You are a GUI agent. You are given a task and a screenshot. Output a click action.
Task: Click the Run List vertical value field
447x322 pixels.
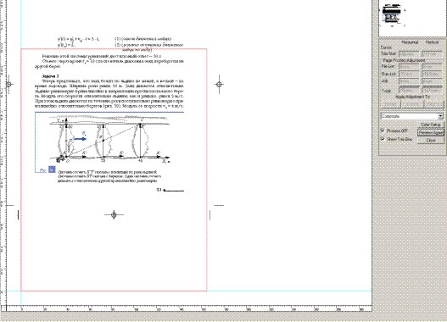433,74
